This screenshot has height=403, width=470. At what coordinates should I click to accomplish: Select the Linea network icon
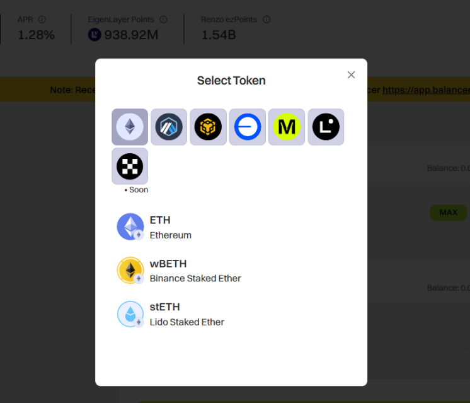(326, 127)
